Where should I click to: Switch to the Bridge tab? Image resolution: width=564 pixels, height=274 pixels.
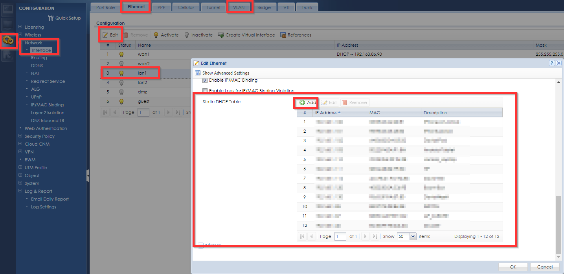pos(264,7)
